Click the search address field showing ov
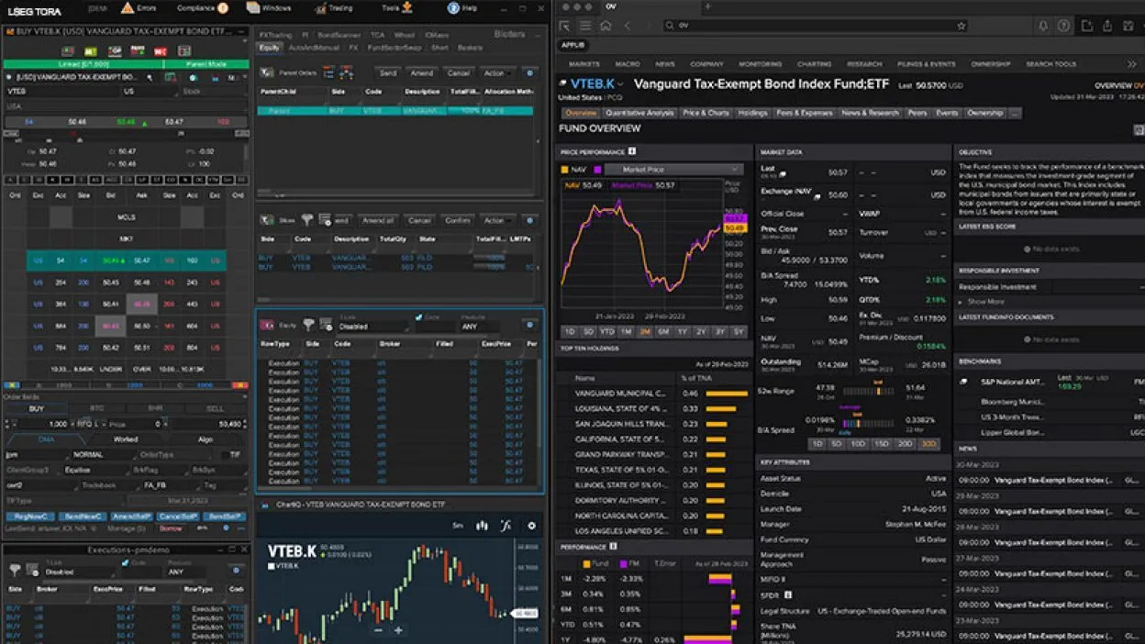The width and height of the screenshot is (1145, 644). coord(817,26)
